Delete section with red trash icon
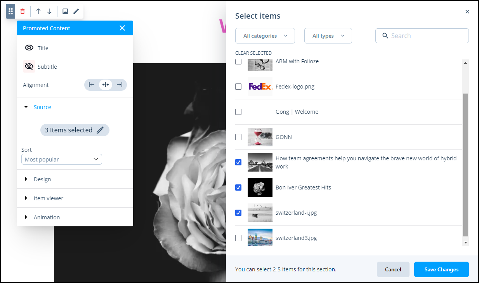 click(x=23, y=11)
